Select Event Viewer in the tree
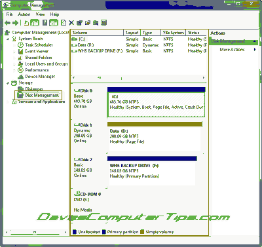The width and height of the screenshot is (262, 247). point(37,51)
